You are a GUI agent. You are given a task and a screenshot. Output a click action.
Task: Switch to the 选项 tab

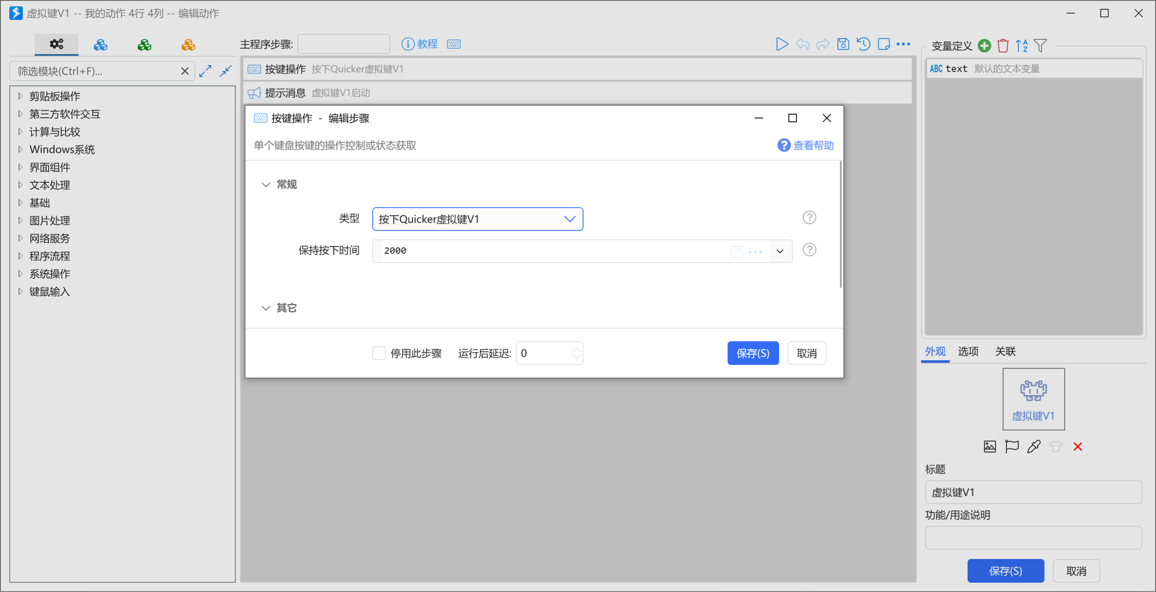coord(968,351)
